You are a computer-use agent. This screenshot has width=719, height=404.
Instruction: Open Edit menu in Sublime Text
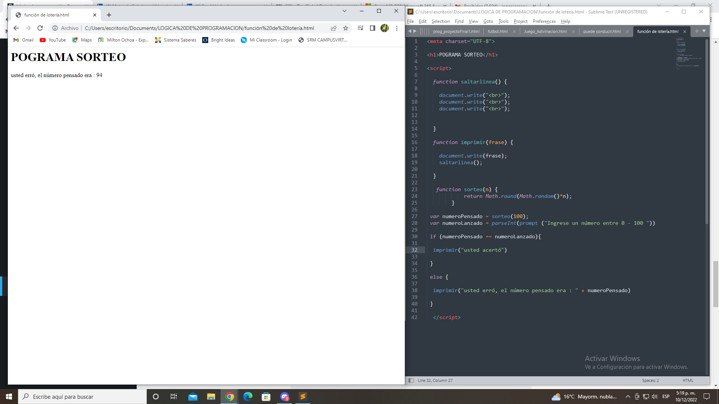[x=422, y=21]
